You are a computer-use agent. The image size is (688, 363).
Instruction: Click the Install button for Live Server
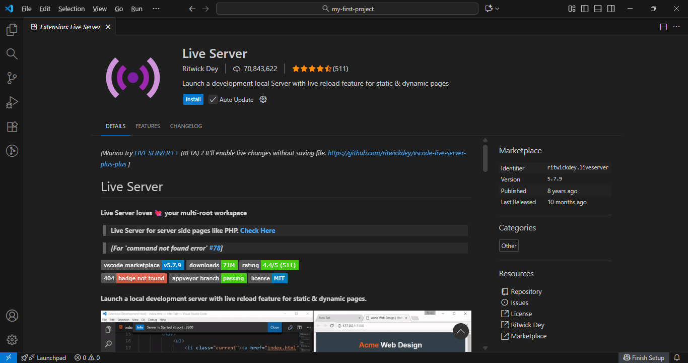coord(193,99)
